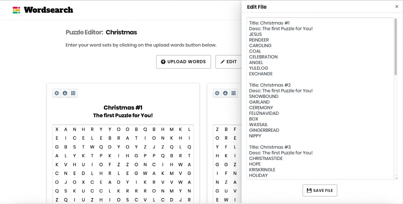
Task: Click the 'Puzzle Editor: Christmas' heading
Action: 101,32
